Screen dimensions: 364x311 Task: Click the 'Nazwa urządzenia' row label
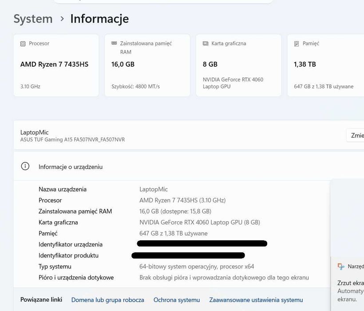point(63,189)
